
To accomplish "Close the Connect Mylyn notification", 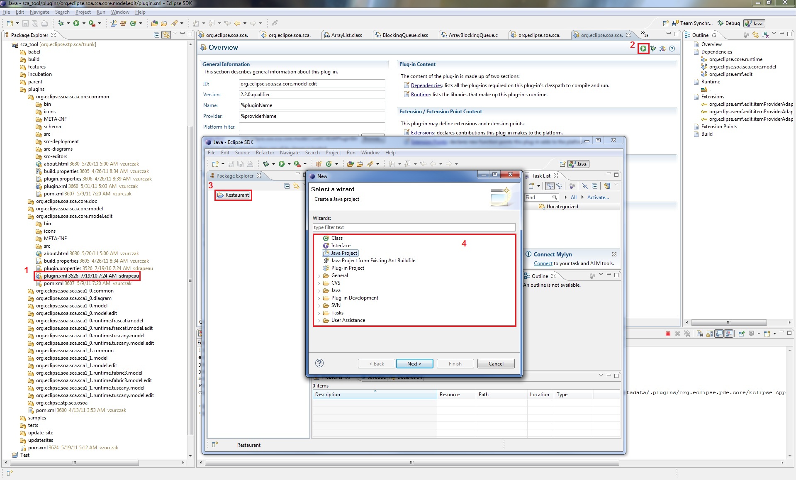I will click(614, 254).
